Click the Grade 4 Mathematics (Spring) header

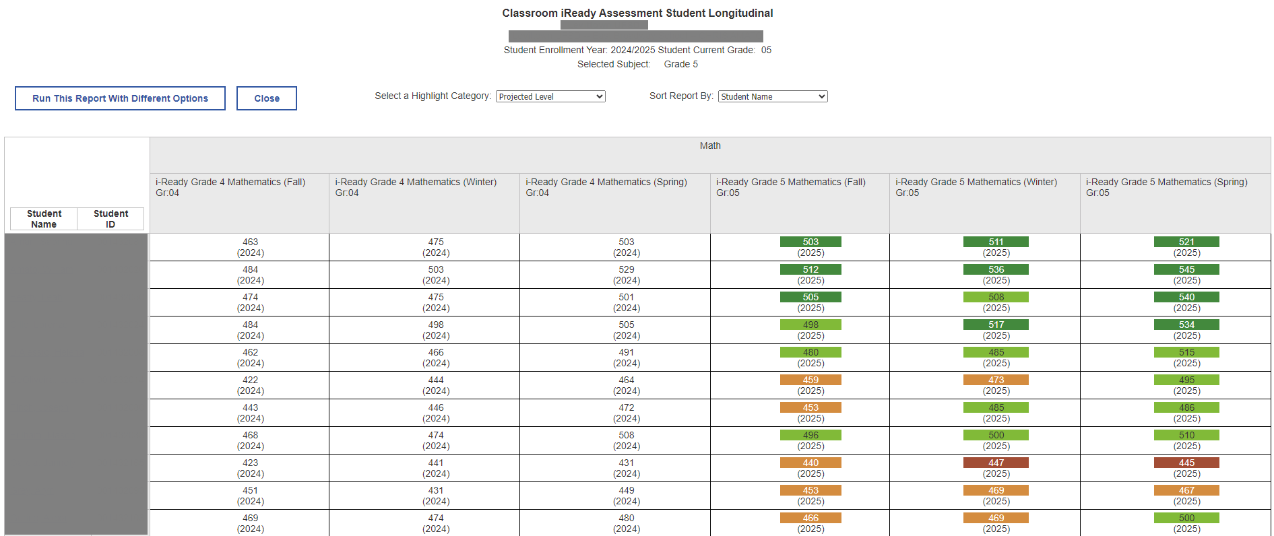coord(615,203)
